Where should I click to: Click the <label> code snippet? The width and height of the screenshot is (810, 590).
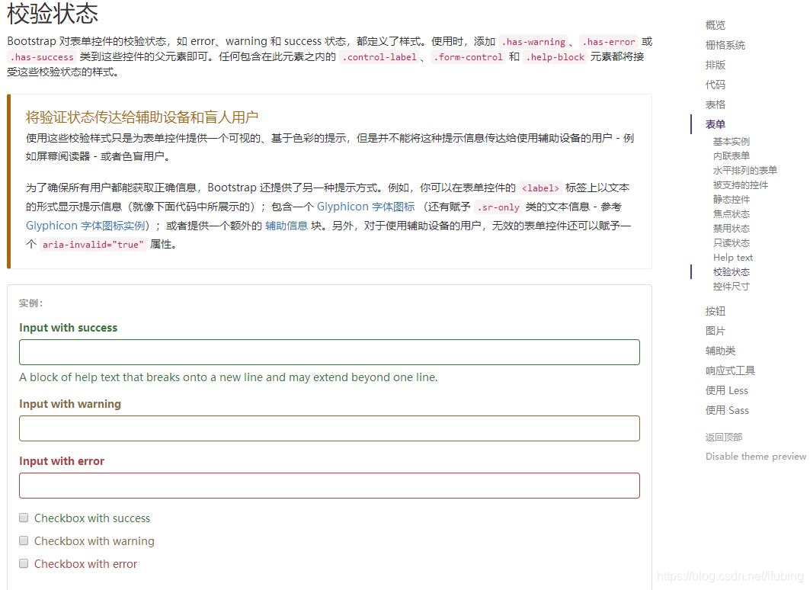[540, 188]
